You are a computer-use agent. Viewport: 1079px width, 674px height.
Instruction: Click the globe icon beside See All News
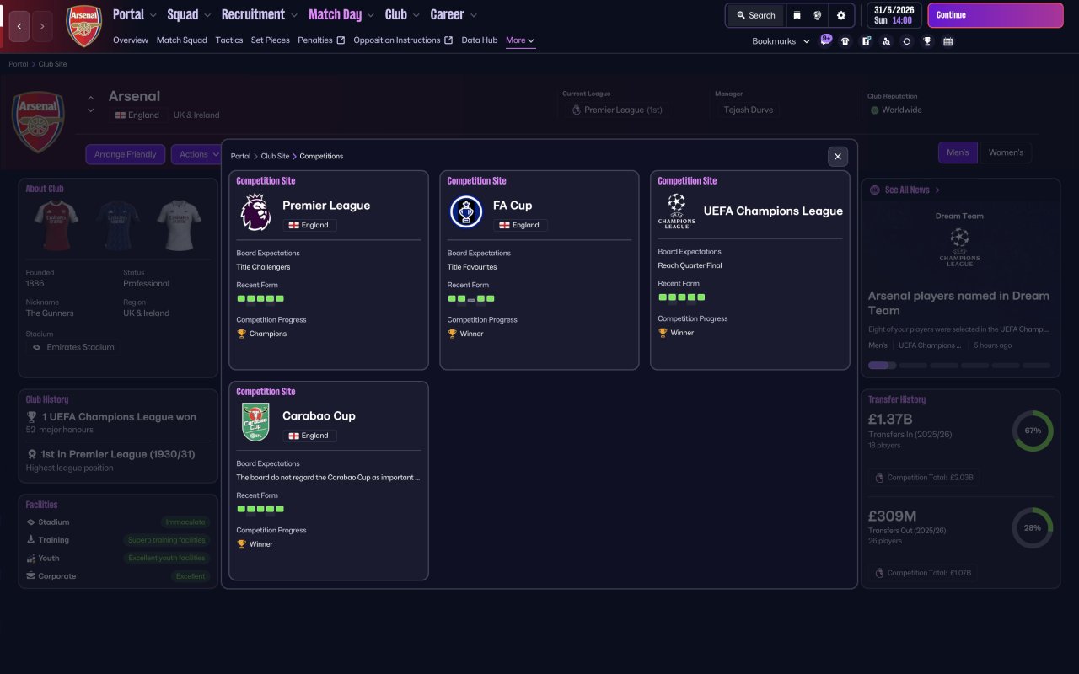pos(875,190)
